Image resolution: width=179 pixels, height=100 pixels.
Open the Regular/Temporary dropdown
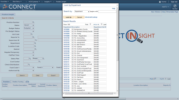pos(29,52)
